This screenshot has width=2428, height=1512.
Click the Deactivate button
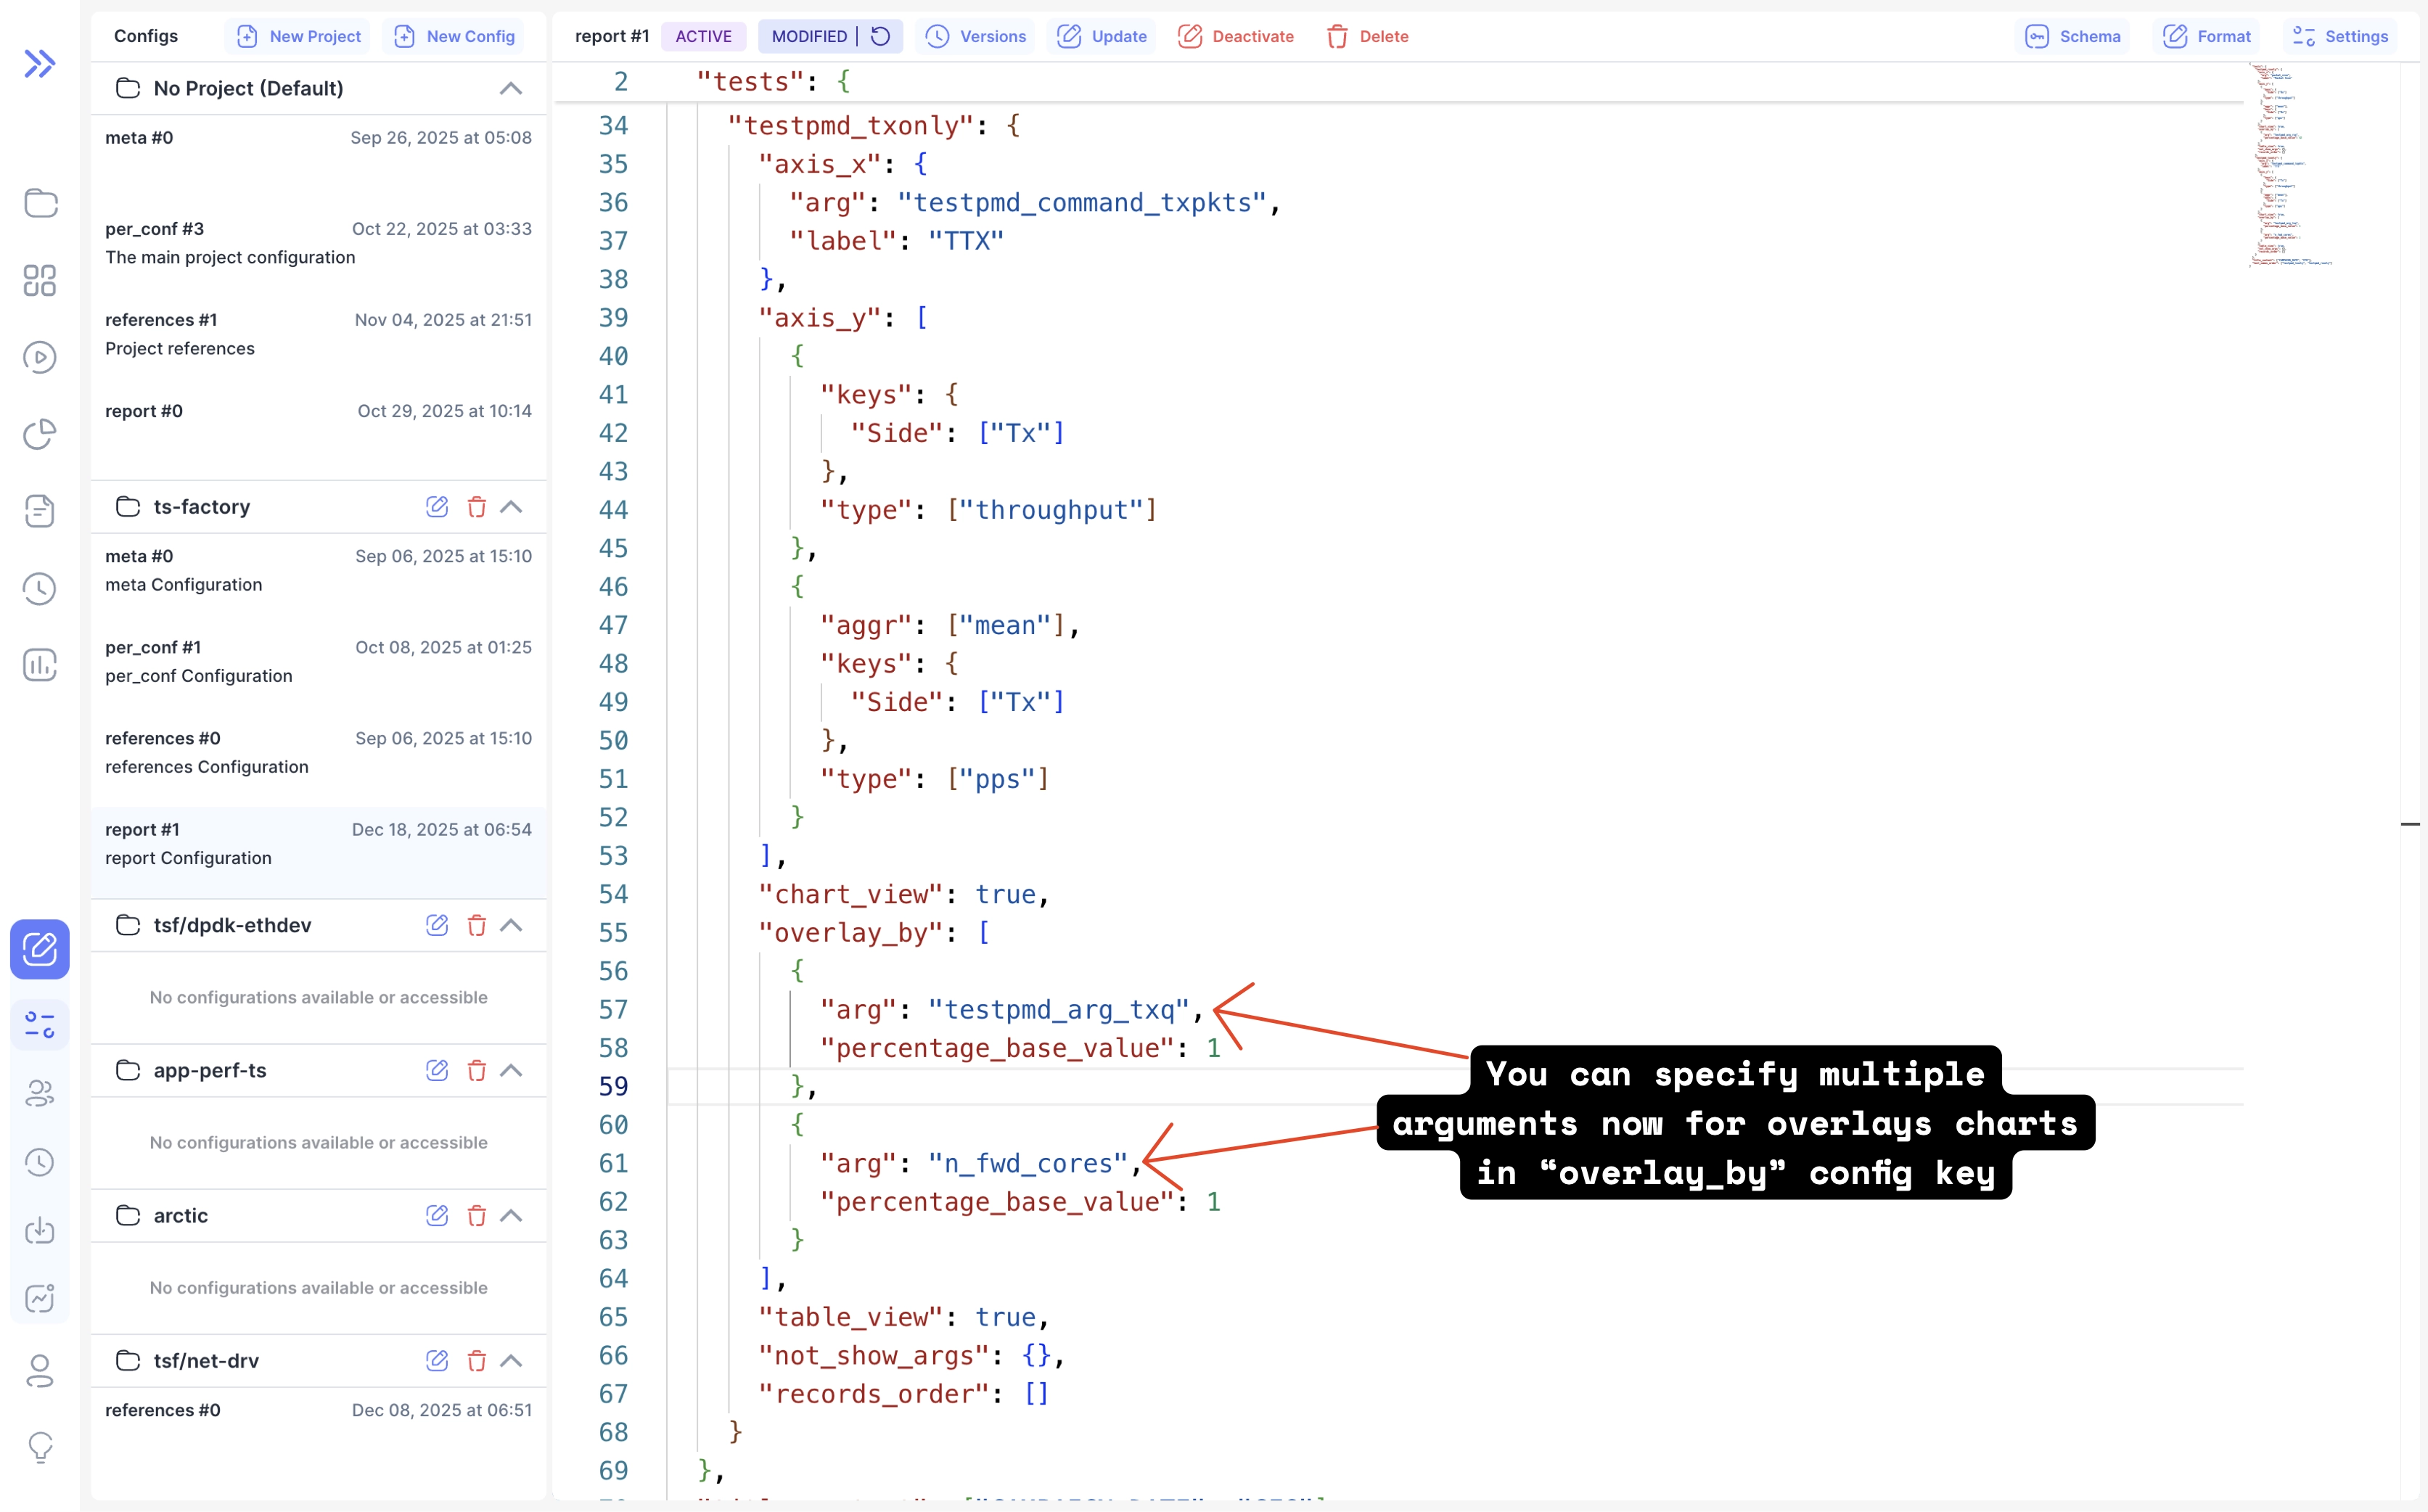(x=1236, y=36)
